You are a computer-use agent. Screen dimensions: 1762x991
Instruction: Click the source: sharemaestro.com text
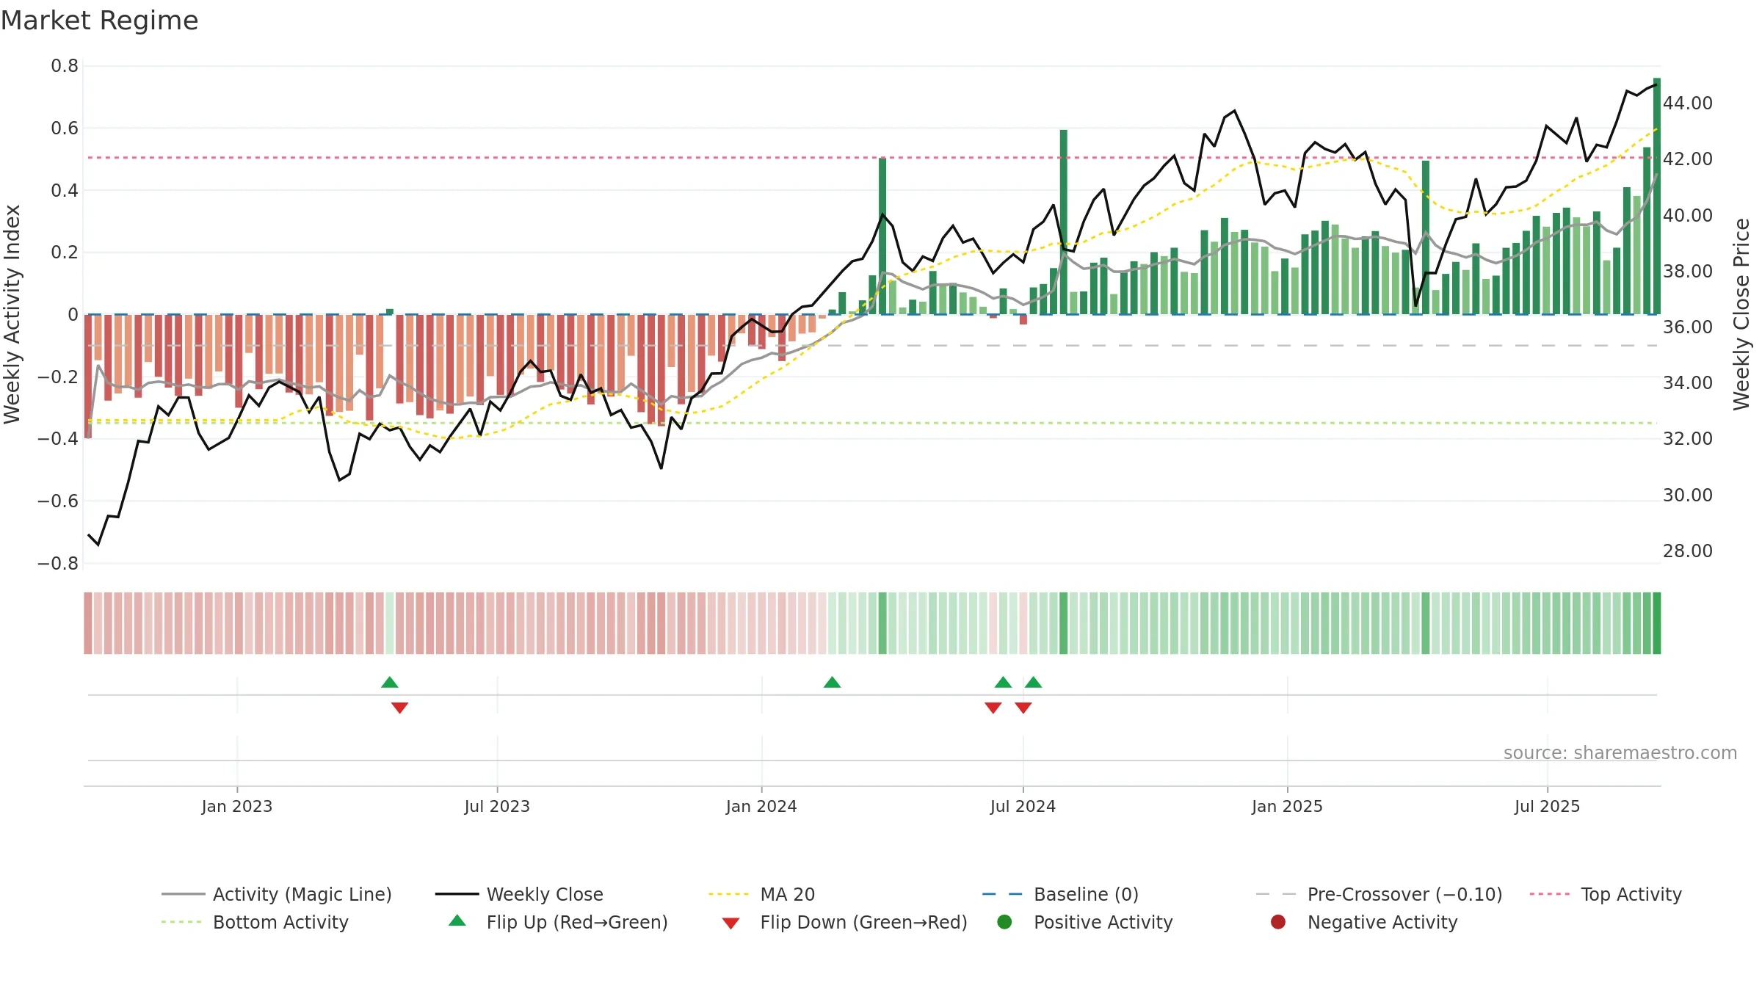pyautogui.click(x=1620, y=752)
